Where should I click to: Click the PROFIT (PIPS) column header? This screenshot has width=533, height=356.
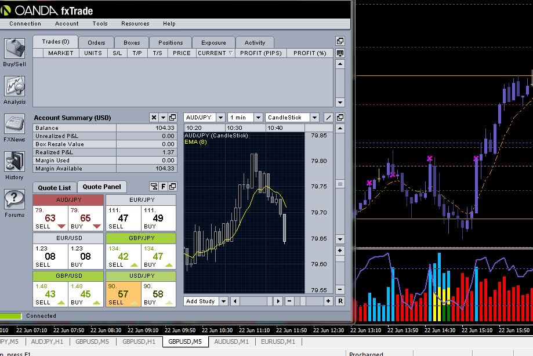point(261,53)
